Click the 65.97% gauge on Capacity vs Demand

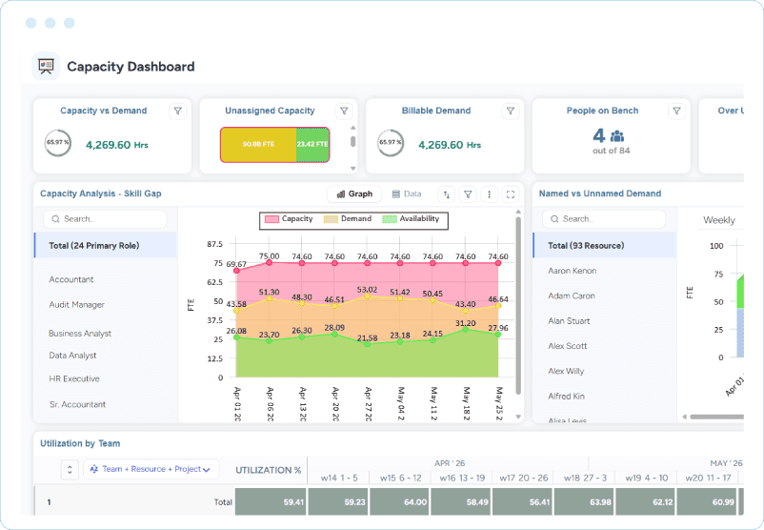coord(58,143)
